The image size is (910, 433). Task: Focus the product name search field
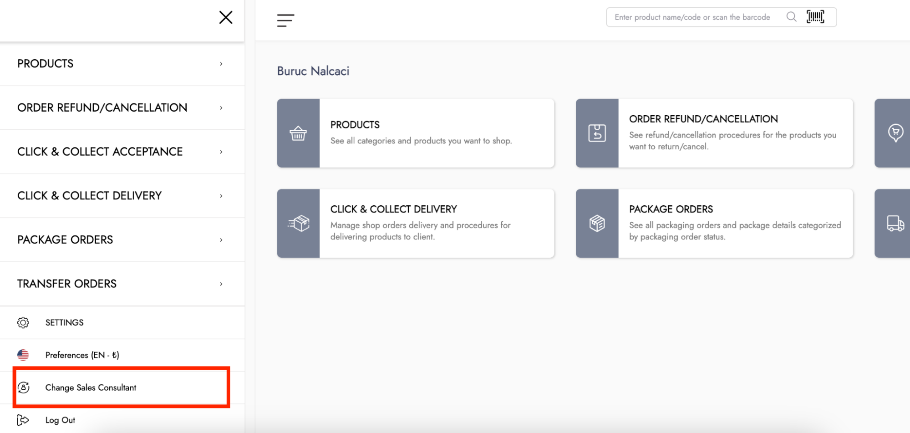point(692,17)
